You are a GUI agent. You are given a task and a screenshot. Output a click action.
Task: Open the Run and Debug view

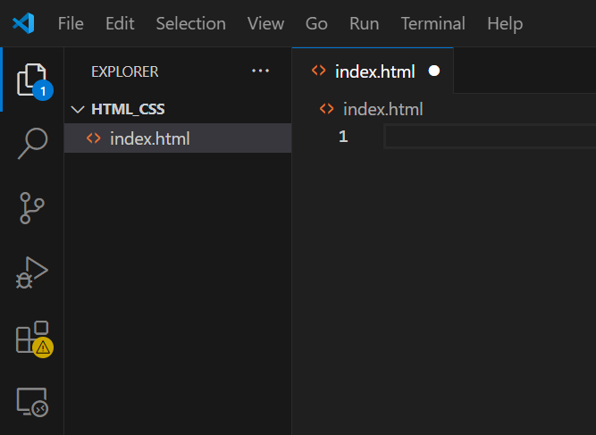click(x=32, y=272)
